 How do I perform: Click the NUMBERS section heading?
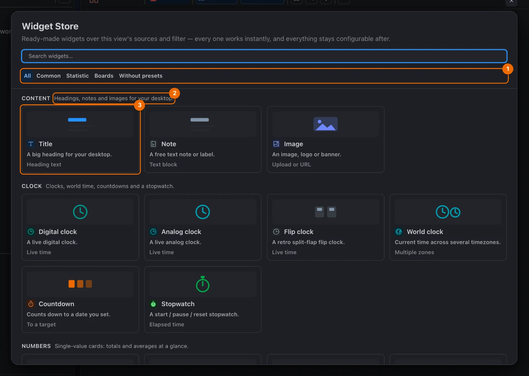(36, 346)
